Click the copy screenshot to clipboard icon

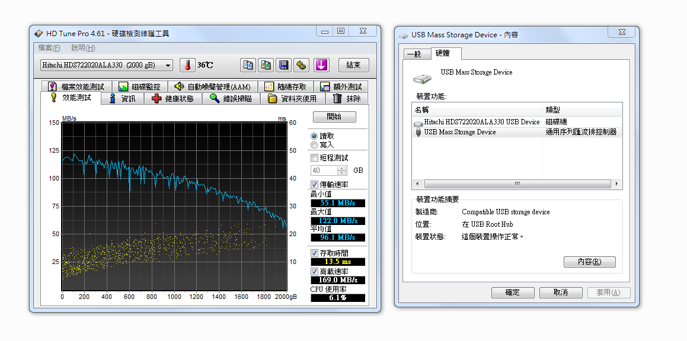pos(266,65)
